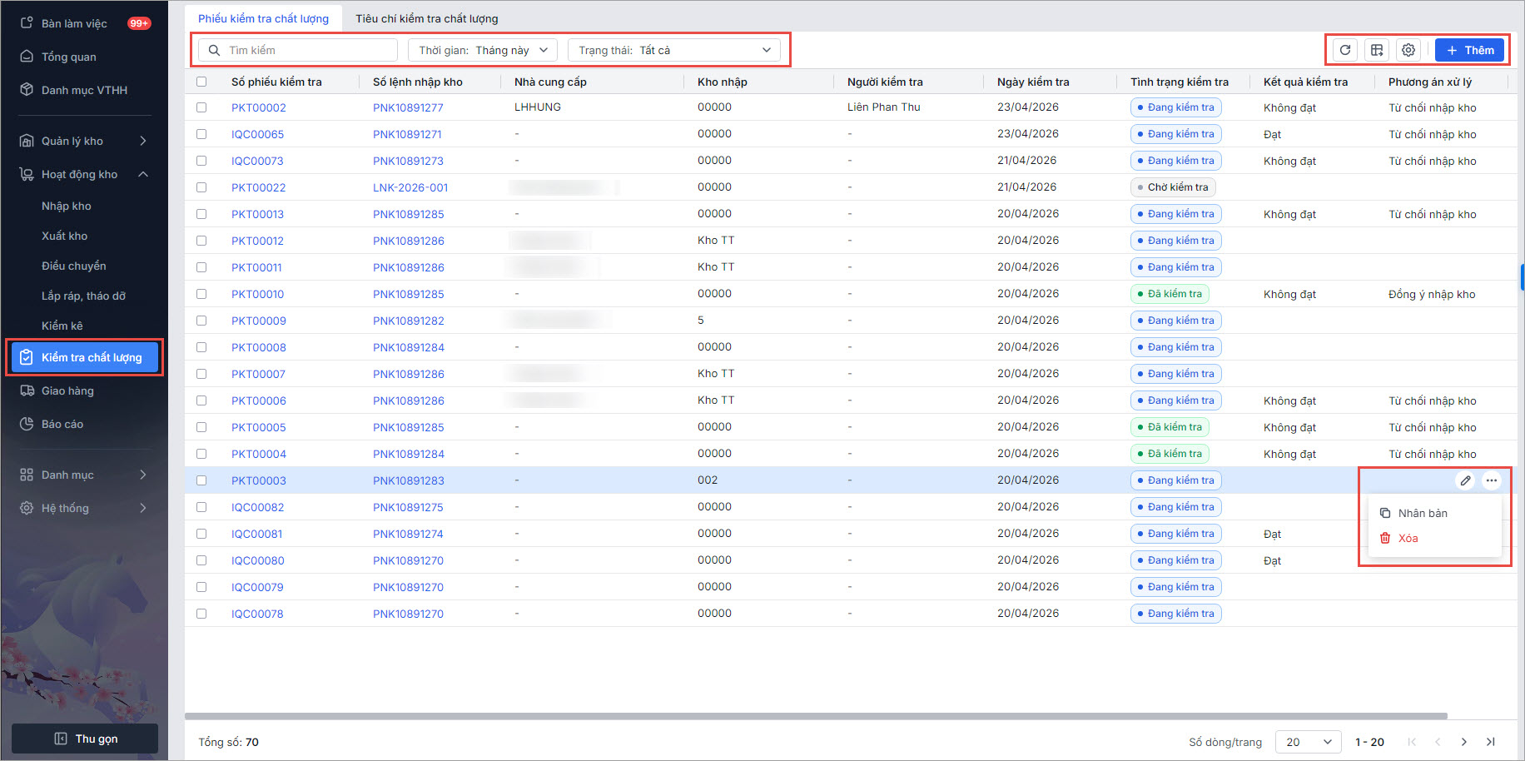This screenshot has height=761, width=1525.
Task: Click the three-dot more options icon
Action: (x=1492, y=480)
